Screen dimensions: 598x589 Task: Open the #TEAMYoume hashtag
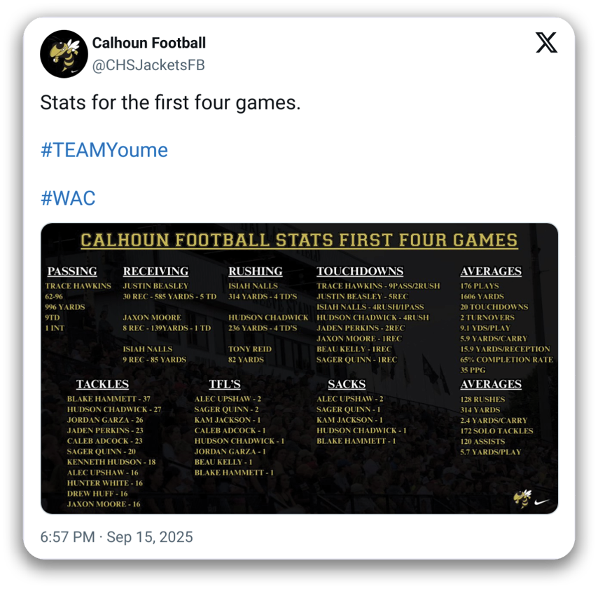pos(104,150)
